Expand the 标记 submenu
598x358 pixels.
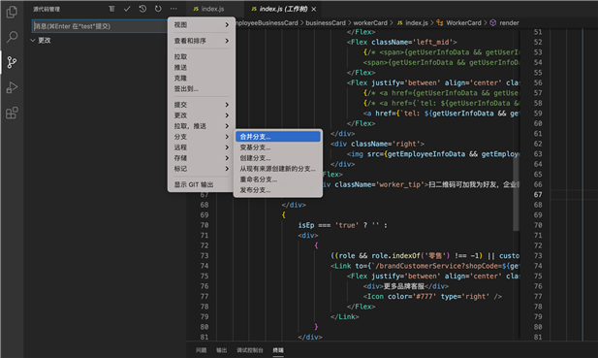tap(202, 169)
